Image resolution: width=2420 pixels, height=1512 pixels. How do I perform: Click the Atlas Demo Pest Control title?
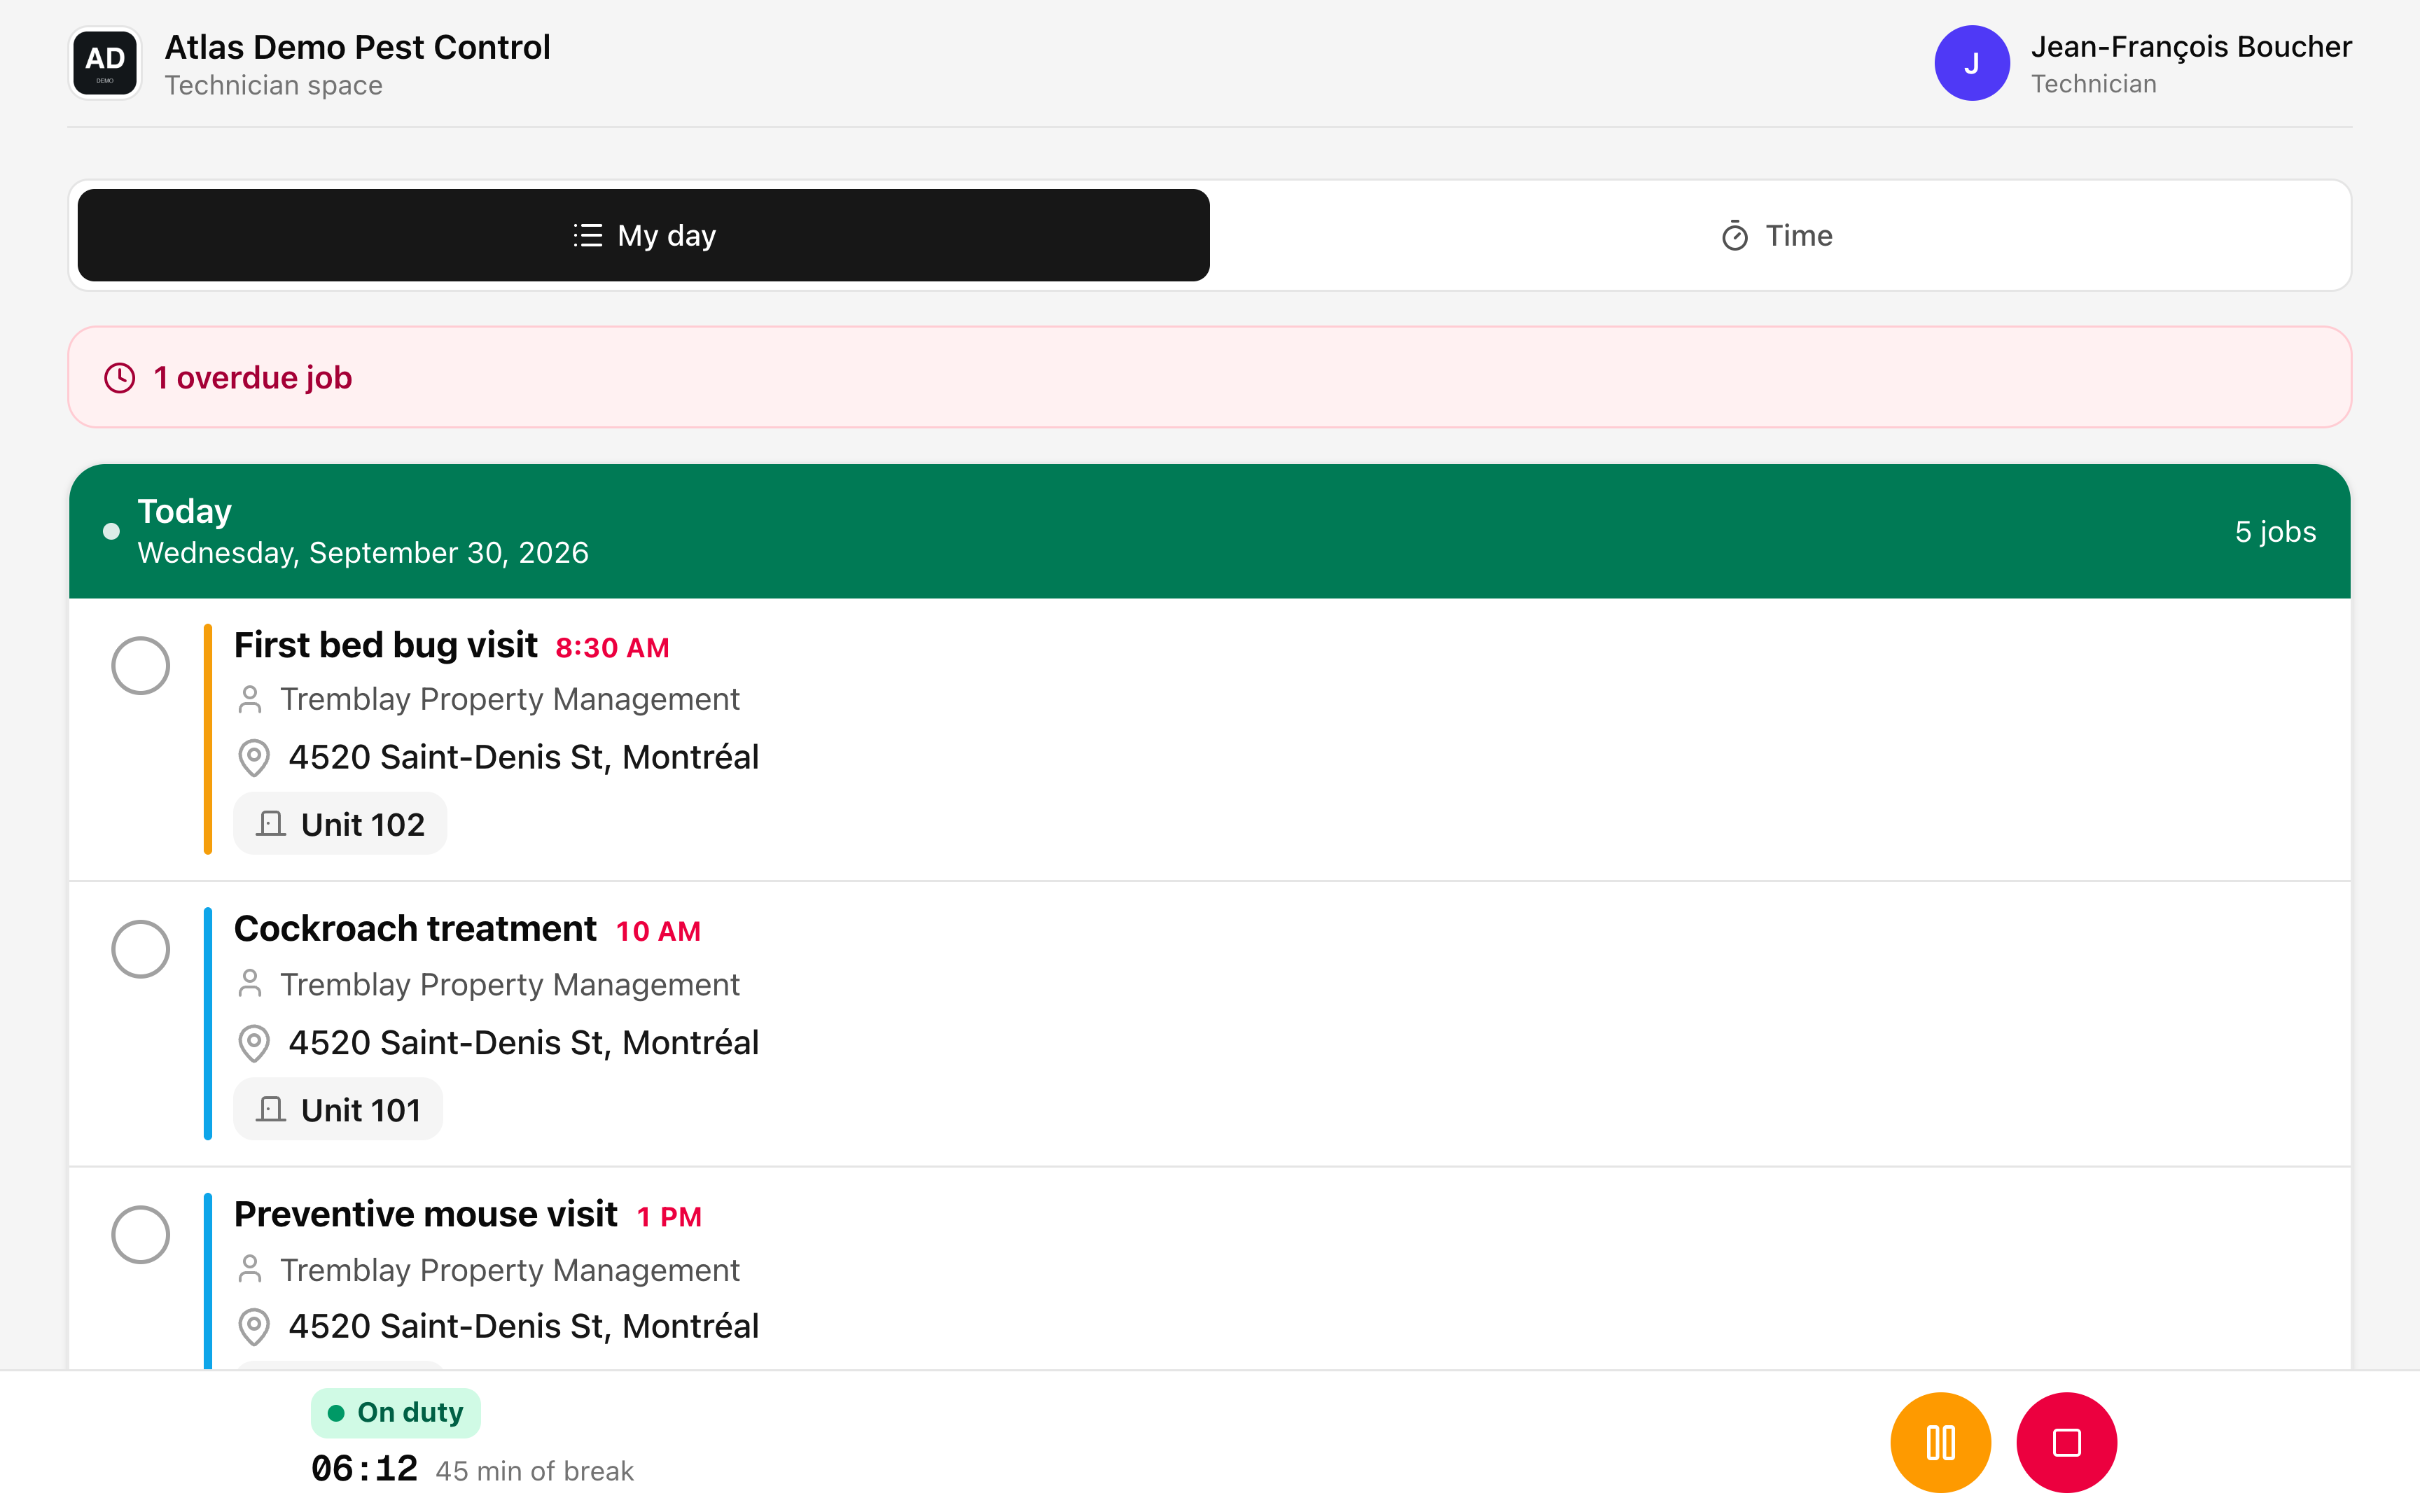click(x=357, y=47)
